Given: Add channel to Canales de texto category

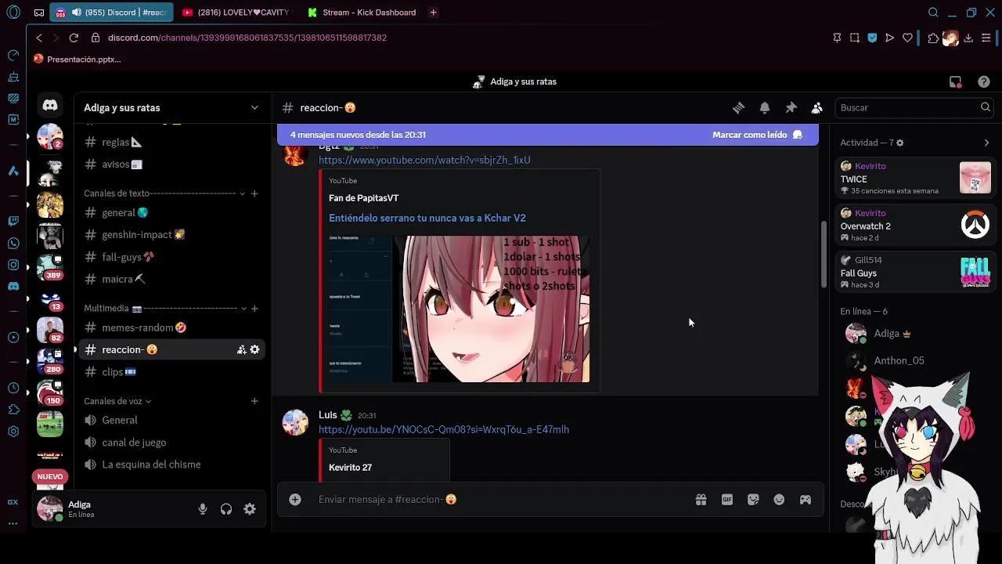Looking at the screenshot, I should [x=254, y=193].
